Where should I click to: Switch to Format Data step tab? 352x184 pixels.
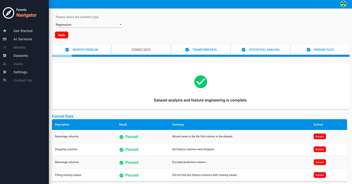point(141,49)
